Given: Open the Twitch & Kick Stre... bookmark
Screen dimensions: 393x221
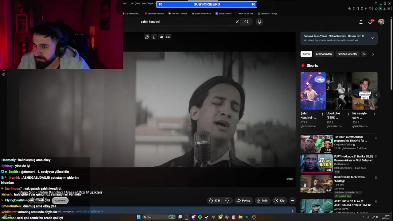Looking at the screenshot, I should pos(244,14).
